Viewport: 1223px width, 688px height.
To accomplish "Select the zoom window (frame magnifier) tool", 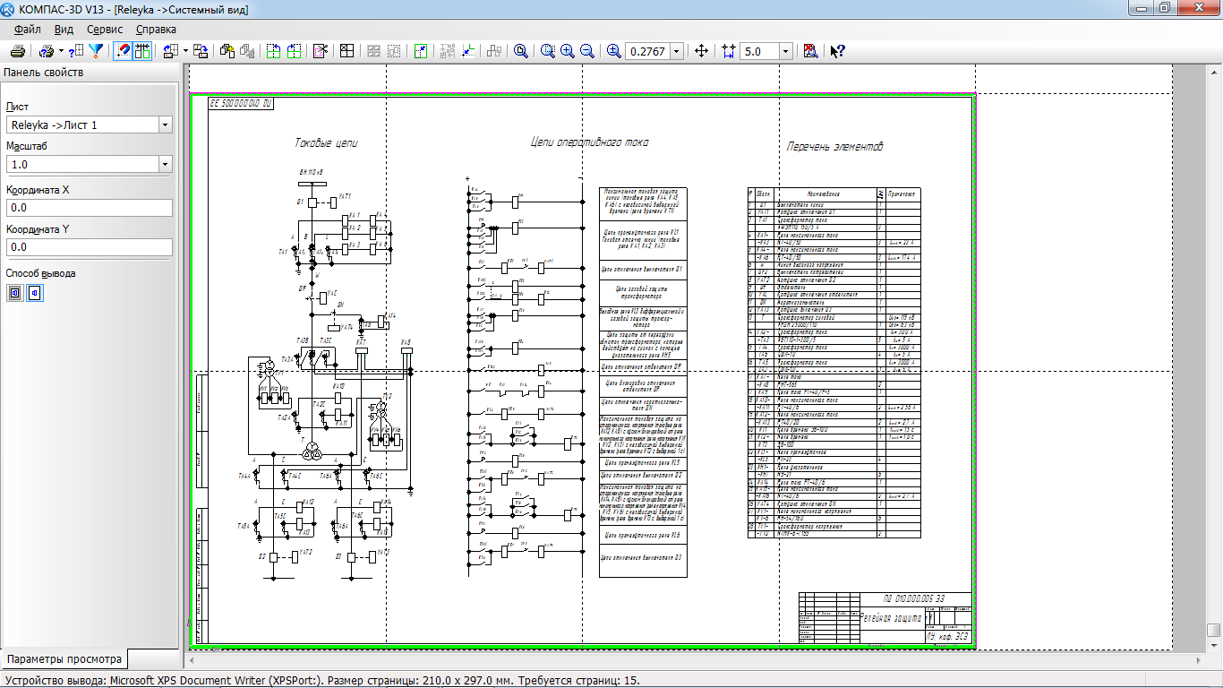I will coord(548,51).
